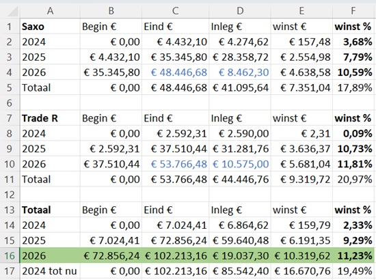Select column F header
Screen dimensions: 376x280
pos(353,11)
